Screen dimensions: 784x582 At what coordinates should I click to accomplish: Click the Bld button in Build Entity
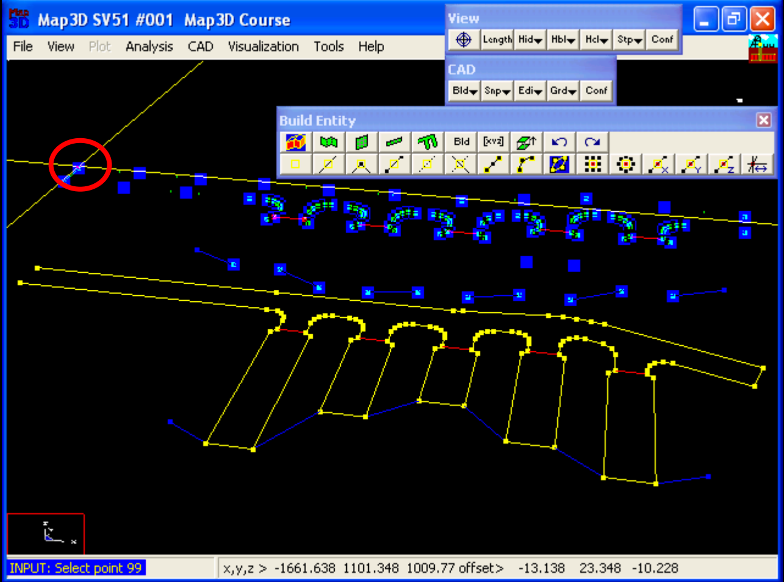click(461, 142)
